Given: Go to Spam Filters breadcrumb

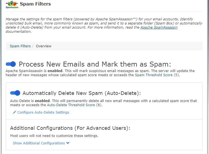Looking at the screenshot, I should (20, 46).
